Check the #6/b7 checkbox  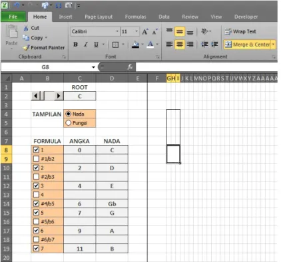[36, 239]
